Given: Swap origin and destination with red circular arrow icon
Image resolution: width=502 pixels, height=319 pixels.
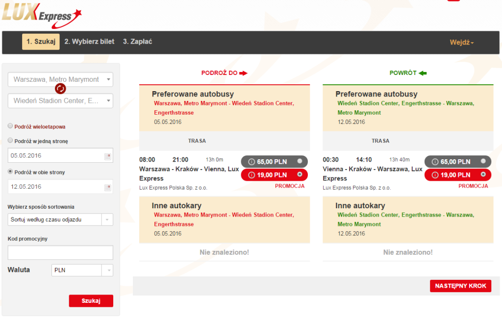Looking at the screenshot, I should pyautogui.click(x=60, y=88).
